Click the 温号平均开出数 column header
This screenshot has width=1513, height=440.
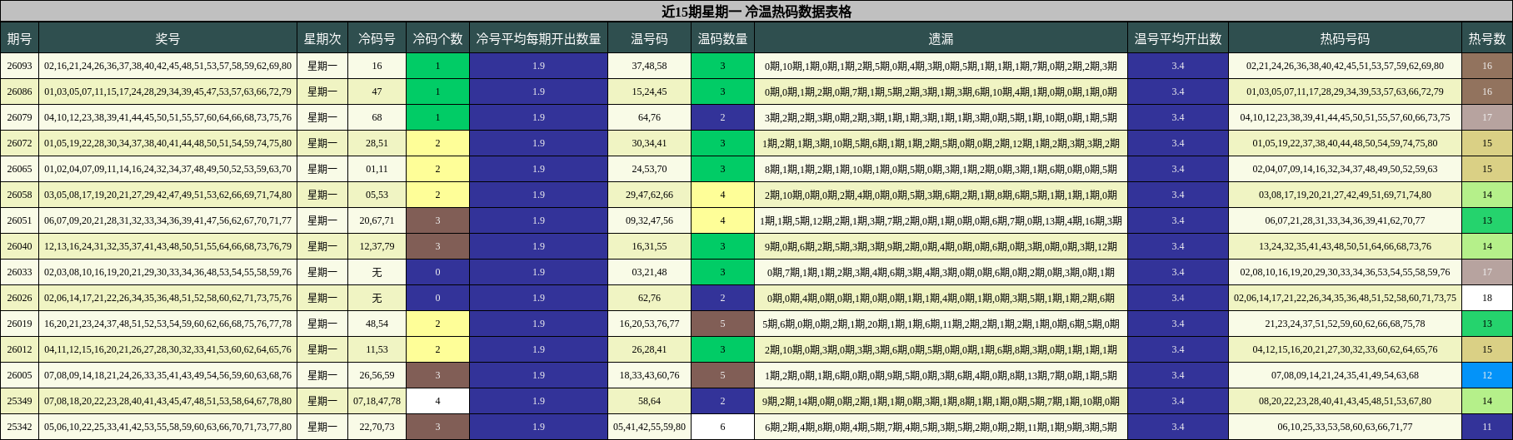pyautogui.click(x=1177, y=38)
